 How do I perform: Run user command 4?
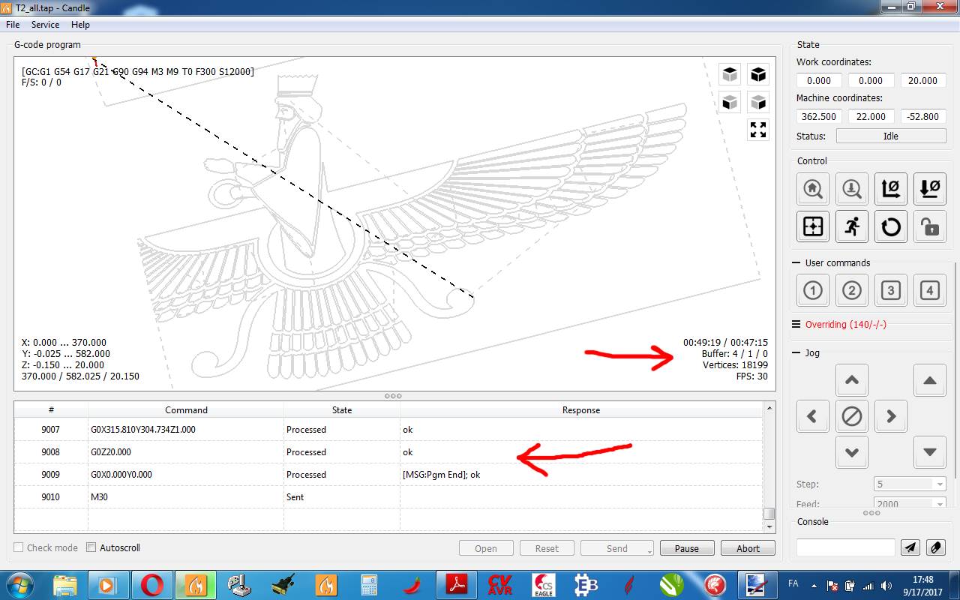tap(930, 290)
